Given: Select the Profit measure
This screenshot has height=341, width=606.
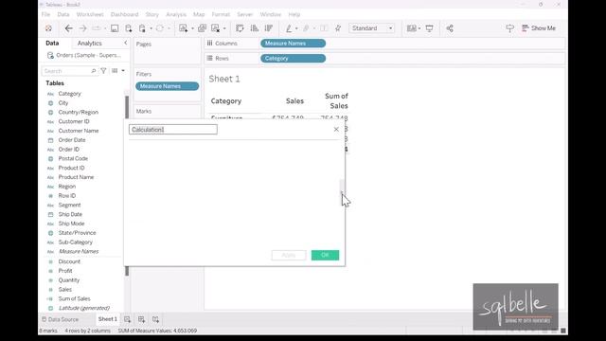Looking at the screenshot, I should tap(65, 271).
